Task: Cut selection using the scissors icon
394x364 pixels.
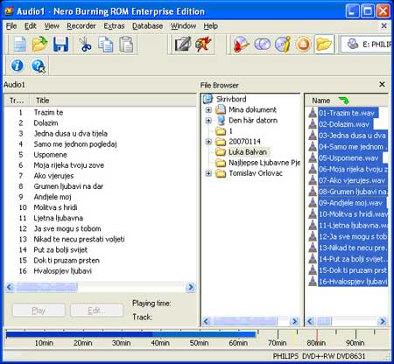Action: [x=85, y=45]
